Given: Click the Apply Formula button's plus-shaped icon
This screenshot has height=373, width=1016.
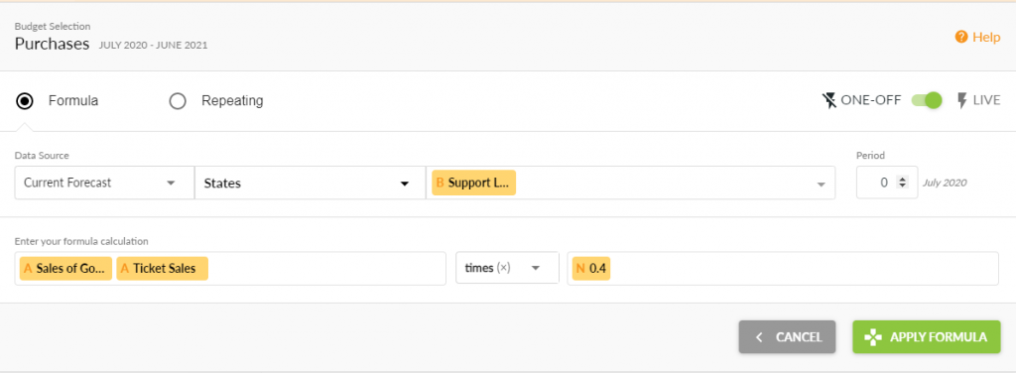Looking at the screenshot, I should (873, 336).
